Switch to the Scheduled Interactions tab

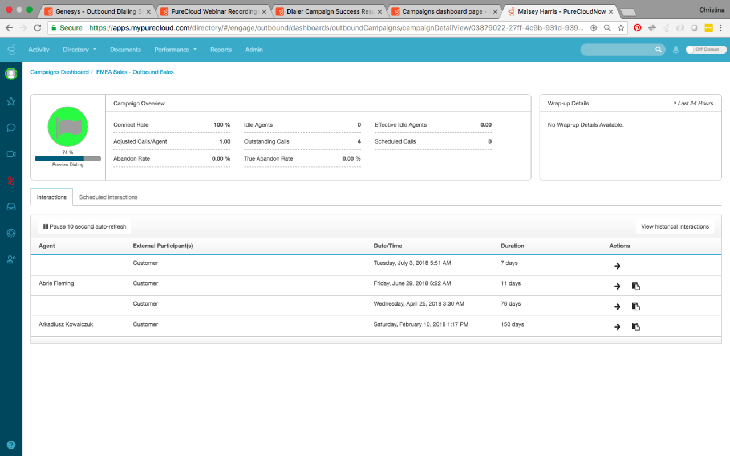108,197
